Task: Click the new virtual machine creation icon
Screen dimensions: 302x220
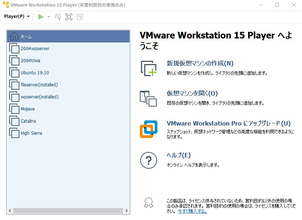Action: [x=148, y=67]
